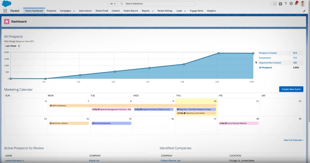Select the Reports tab

click(x=146, y=11)
